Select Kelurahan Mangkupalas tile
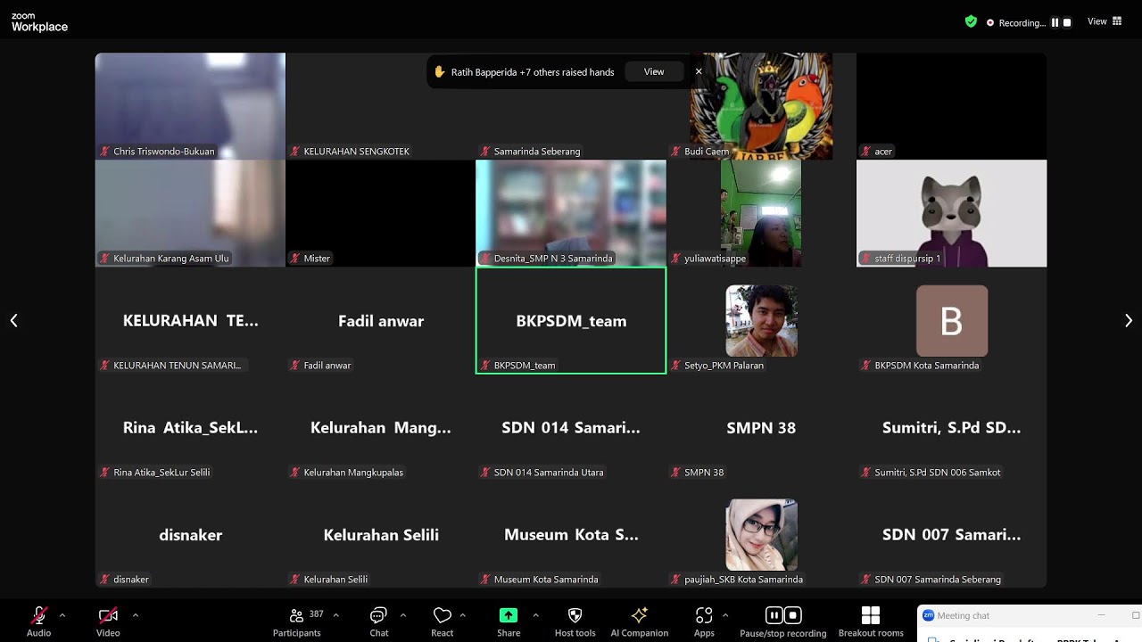The height and width of the screenshot is (642, 1142). point(380,427)
